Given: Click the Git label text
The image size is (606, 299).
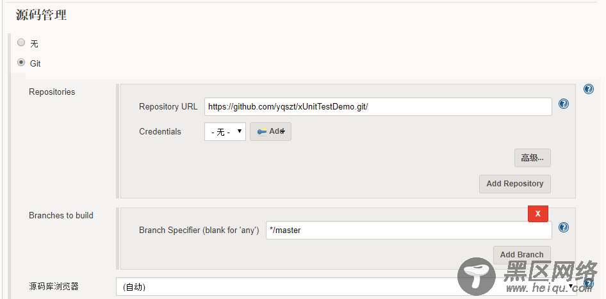Looking at the screenshot, I should click(35, 63).
